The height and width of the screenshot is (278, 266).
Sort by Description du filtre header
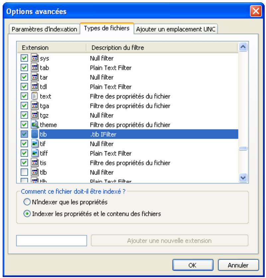pos(162,48)
